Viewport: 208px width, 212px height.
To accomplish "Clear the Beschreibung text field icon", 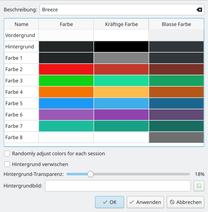I will coord(199,10).
